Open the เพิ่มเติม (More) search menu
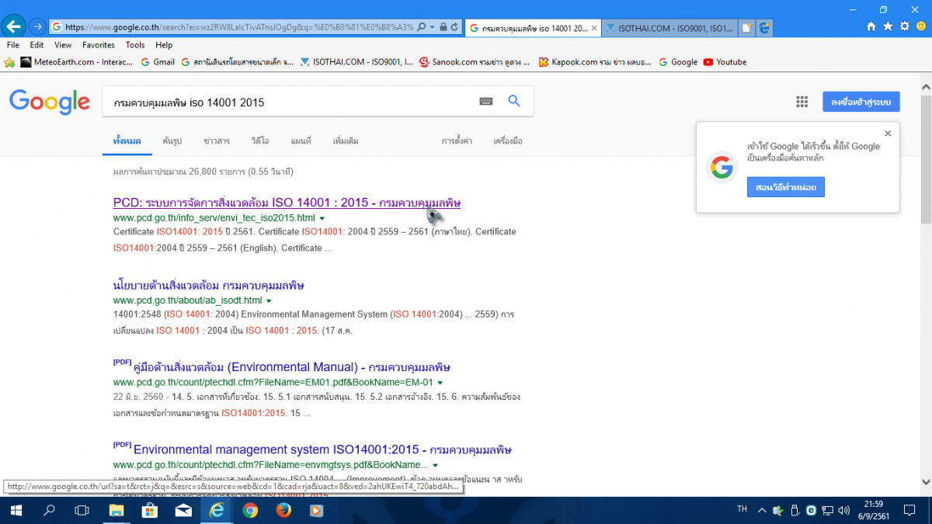Viewport: 932px width, 524px height. [346, 141]
